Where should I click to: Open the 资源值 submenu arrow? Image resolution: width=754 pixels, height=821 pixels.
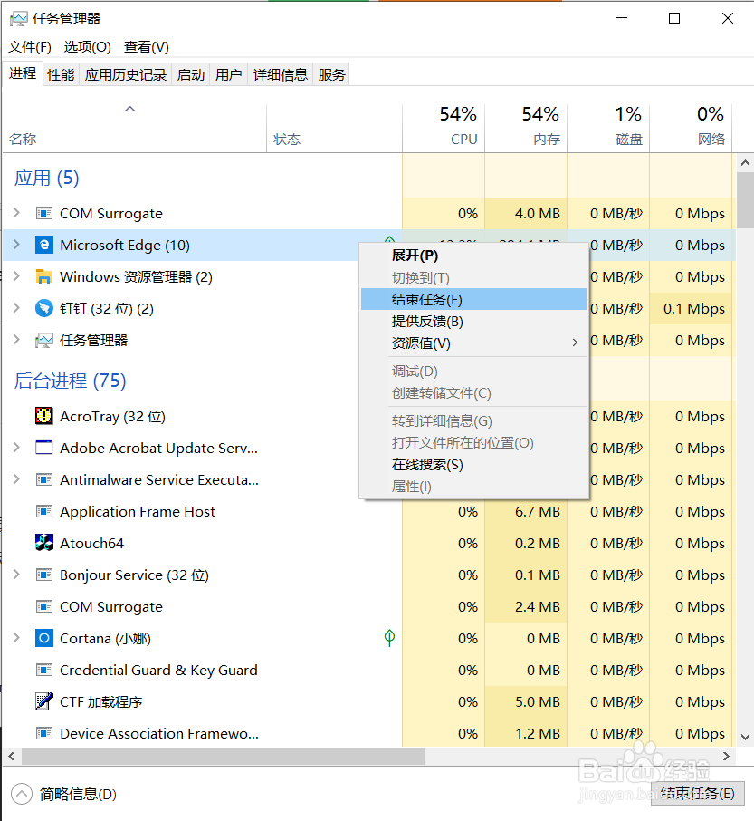coord(575,343)
